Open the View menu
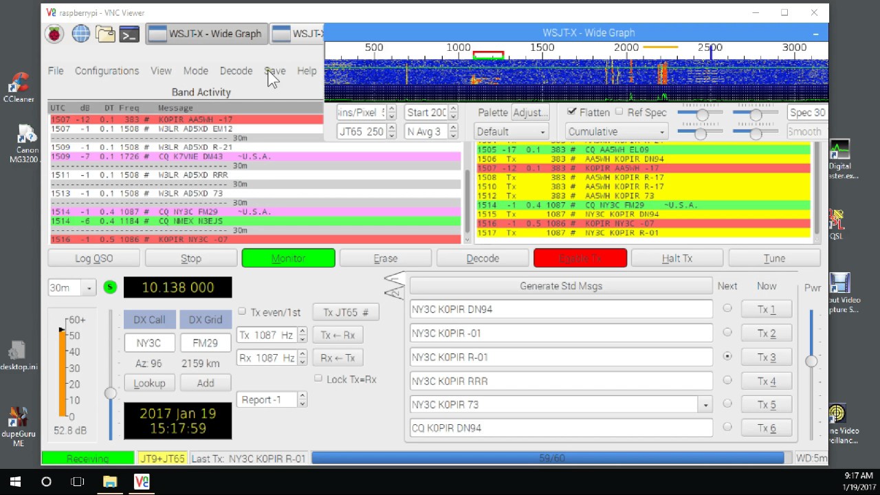The height and width of the screenshot is (495, 880). click(161, 71)
